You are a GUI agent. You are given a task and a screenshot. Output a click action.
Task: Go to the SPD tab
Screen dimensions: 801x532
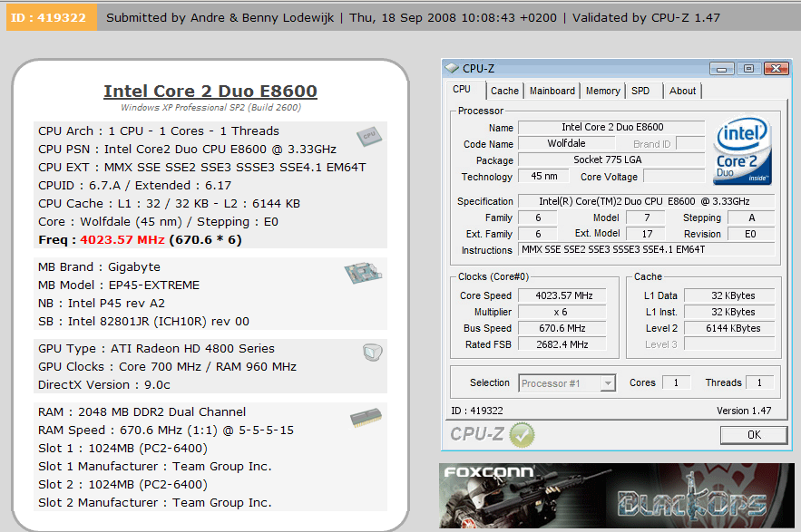point(640,91)
